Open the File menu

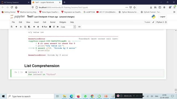tap(13, 22)
